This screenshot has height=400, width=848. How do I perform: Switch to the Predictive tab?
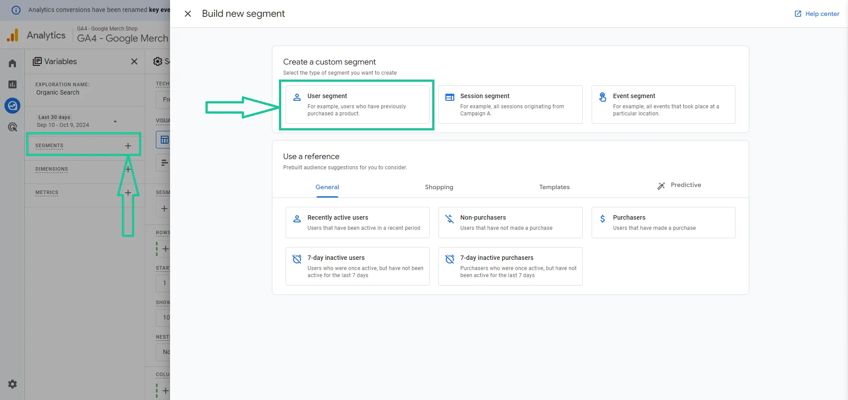679,185
